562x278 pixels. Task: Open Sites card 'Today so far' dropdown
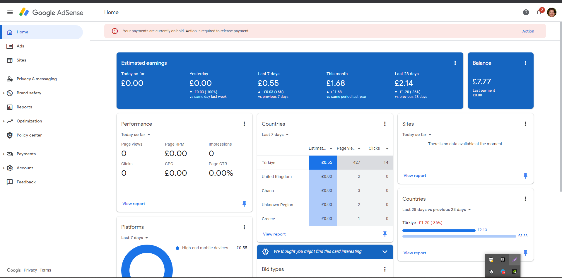click(417, 134)
